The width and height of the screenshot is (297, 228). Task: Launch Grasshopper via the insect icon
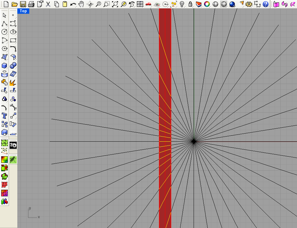point(13,159)
